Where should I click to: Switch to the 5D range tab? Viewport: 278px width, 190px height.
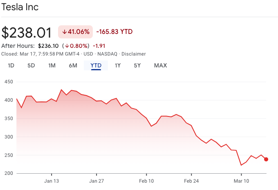tap(31, 65)
